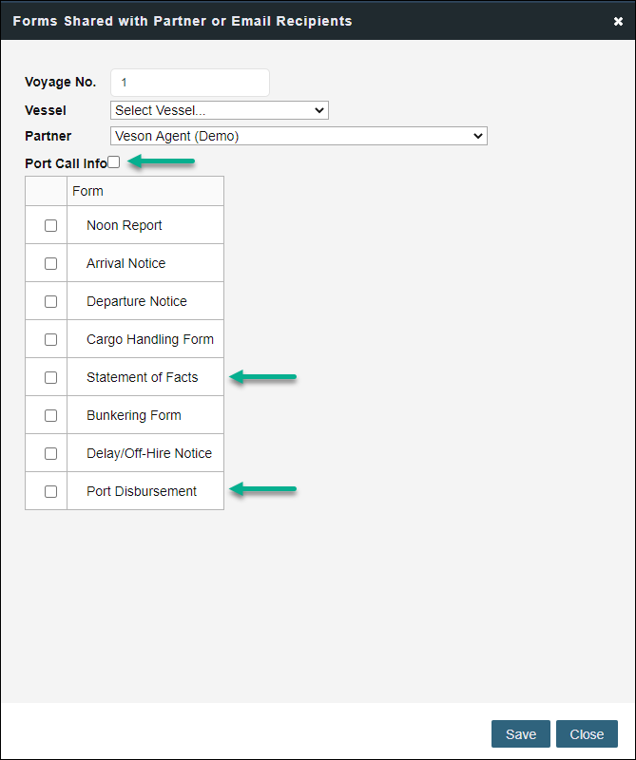Click the Port Disbursement row label
This screenshot has width=636, height=760.
point(142,491)
